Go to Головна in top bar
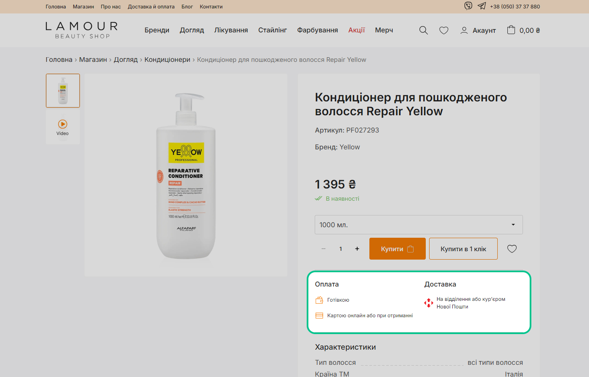The width and height of the screenshot is (589, 377). (x=56, y=7)
